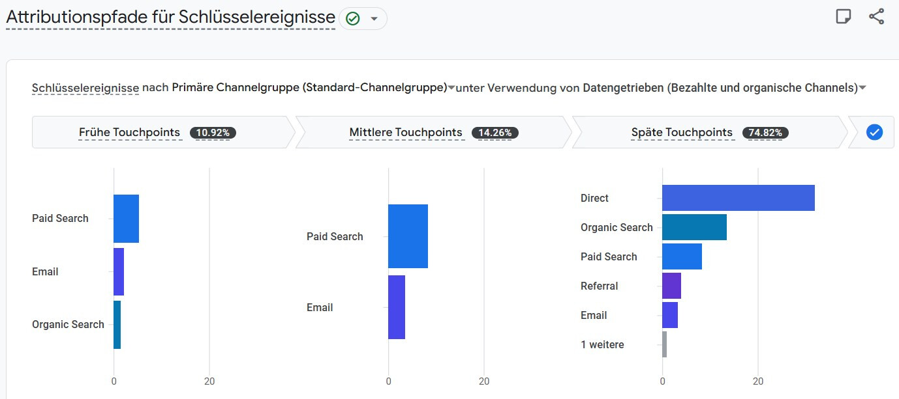Click the Email bar in early touchpoints
The image size is (899, 399).
click(x=119, y=271)
